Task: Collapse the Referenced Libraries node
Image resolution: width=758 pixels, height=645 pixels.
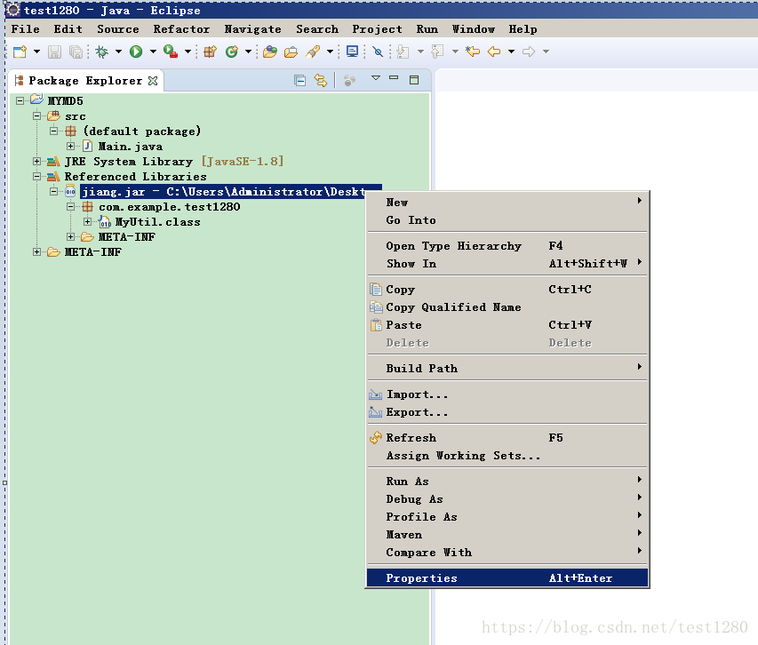Action: tap(36, 176)
